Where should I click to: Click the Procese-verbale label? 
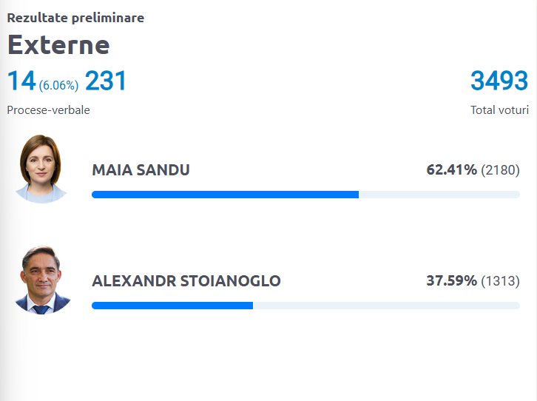[x=48, y=110]
